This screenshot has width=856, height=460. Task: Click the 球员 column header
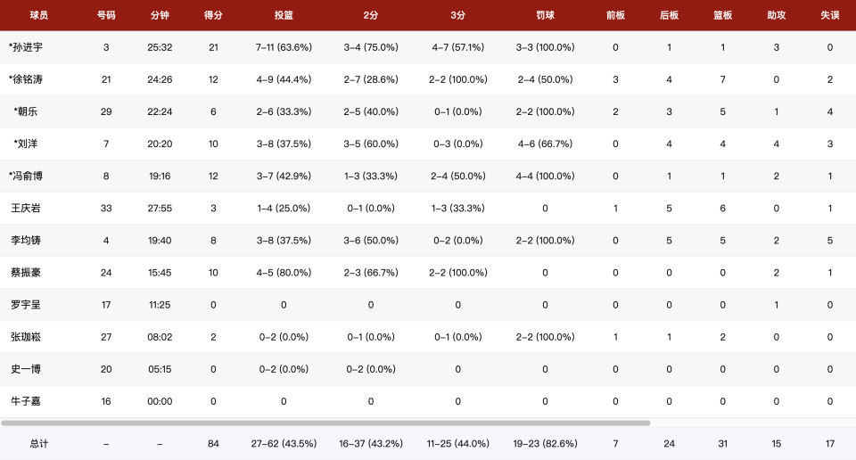[x=38, y=15]
